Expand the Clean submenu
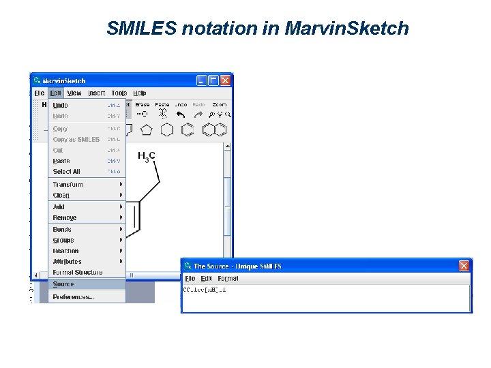The height and width of the screenshot is (368, 491). point(87,196)
